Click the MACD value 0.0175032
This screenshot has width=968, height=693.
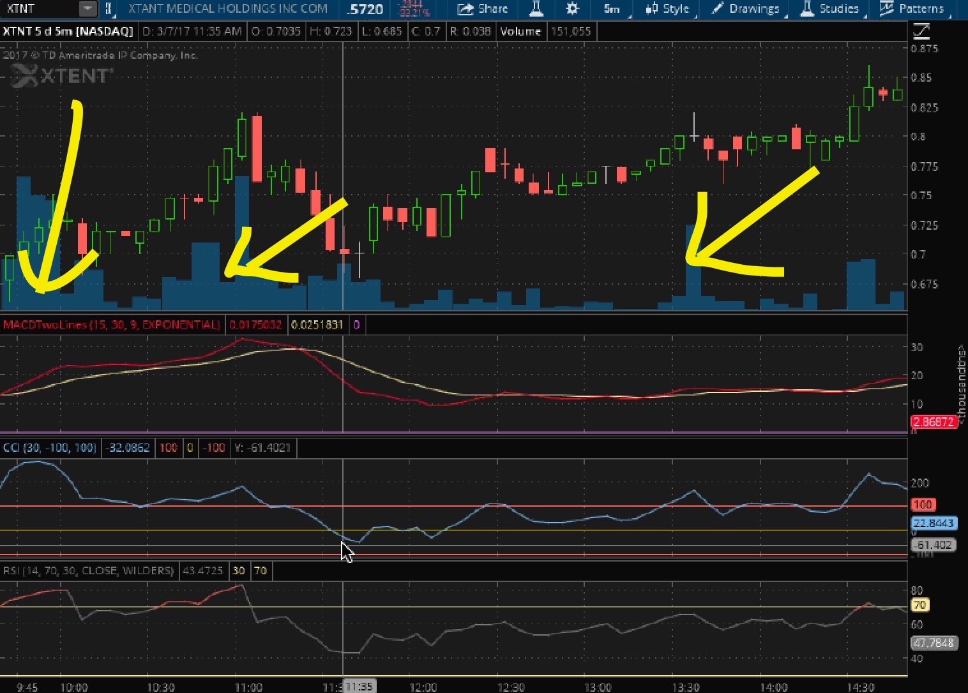255,325
